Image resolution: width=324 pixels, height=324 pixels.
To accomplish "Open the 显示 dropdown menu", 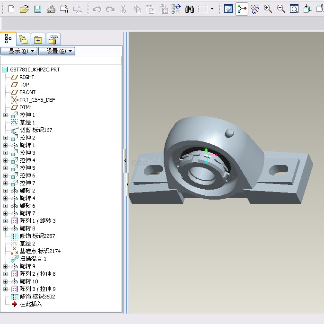I will 18,51.
